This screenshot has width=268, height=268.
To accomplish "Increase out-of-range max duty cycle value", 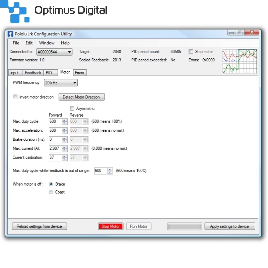I will (110, 170).
